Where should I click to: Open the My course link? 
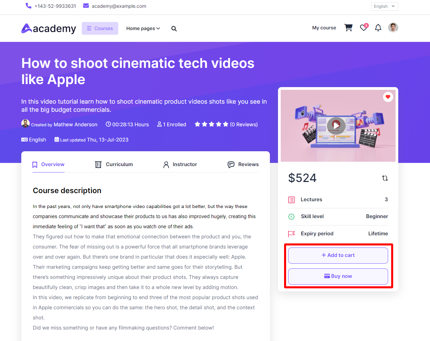(324, 28)
